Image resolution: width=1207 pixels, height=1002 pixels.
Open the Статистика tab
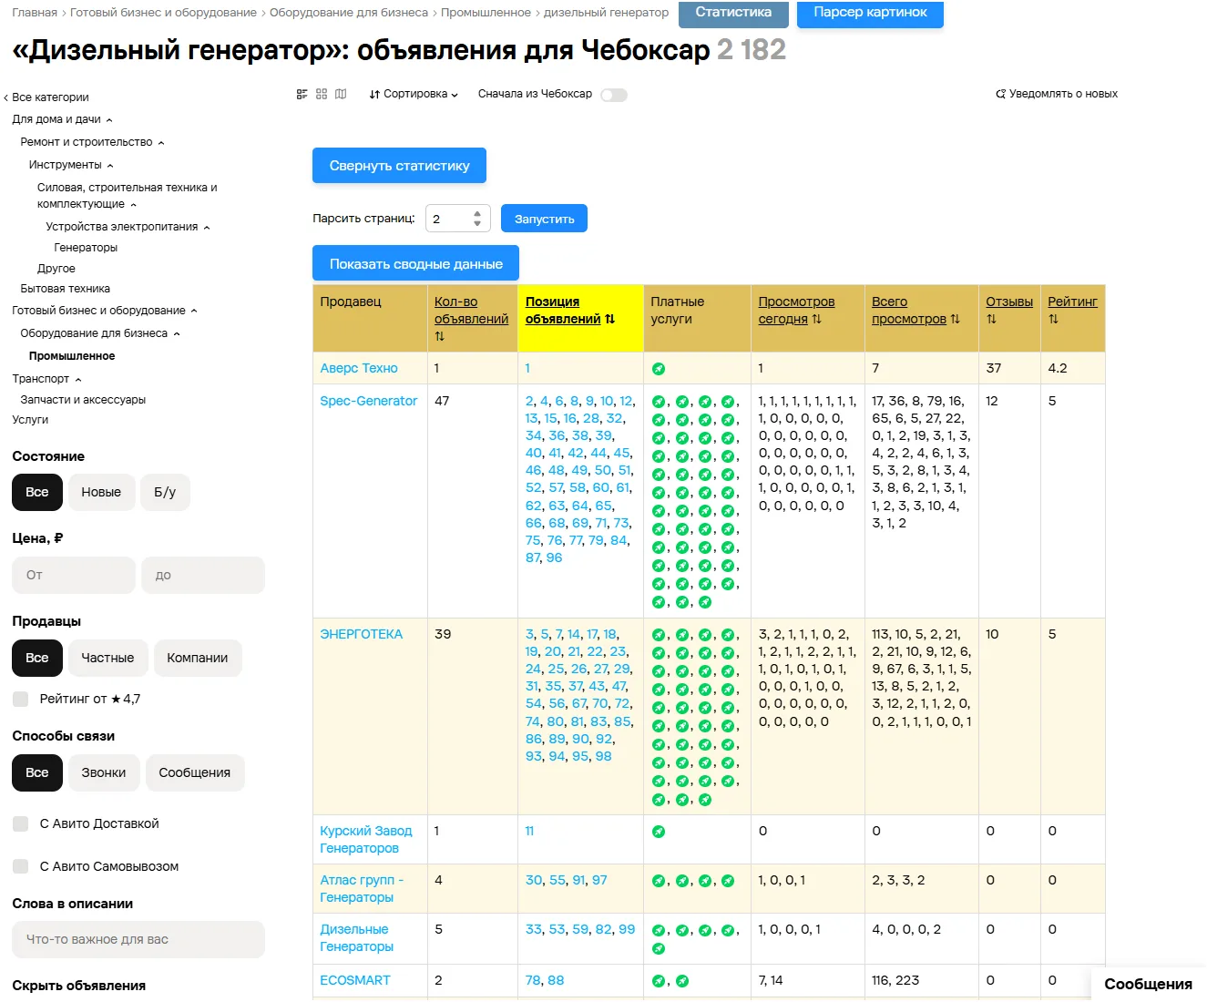(733, 13)
